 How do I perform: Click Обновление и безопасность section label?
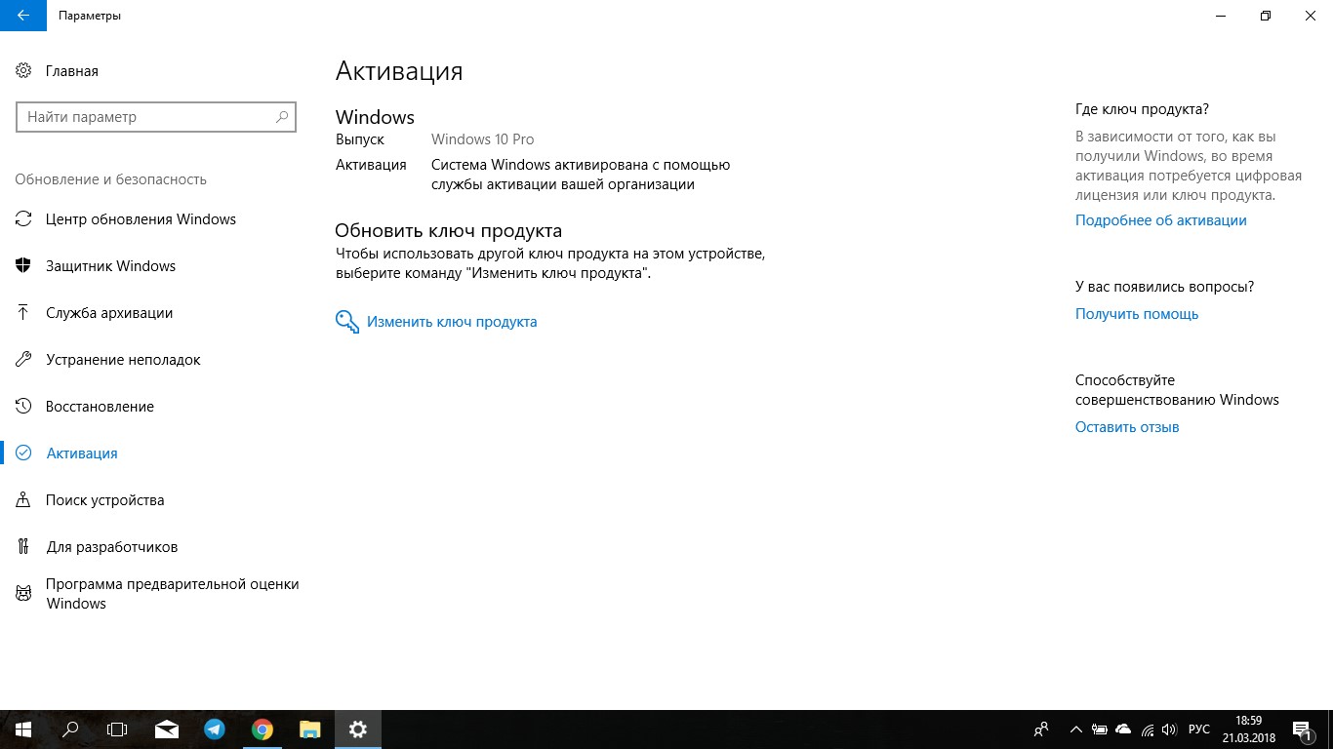coord(110,179)
